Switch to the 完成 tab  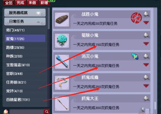[x=20, y=3]
